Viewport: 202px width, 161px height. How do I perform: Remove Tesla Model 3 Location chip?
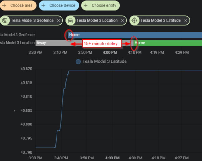click(122, 21)
